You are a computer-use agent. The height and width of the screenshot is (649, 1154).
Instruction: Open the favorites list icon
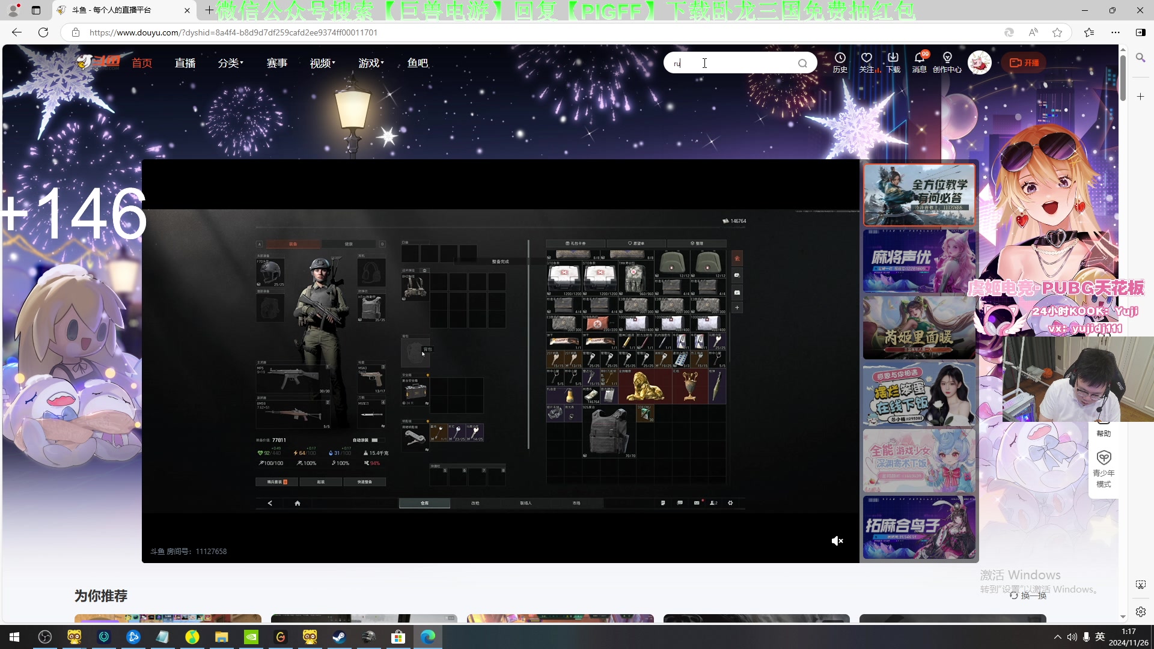[x=1089, y=32]
